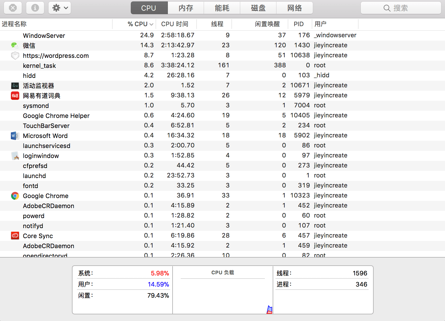Click thread count 161 for kernel_task
Viewport: 445px width, 321px height.
tap(224, 65)
